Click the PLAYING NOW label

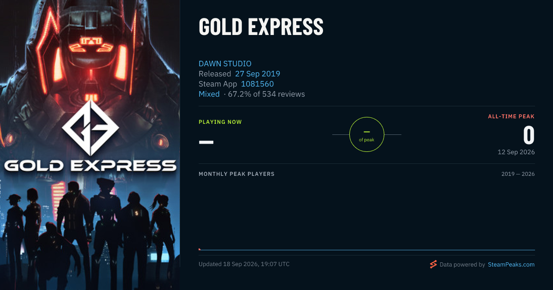click(x=220, y=122)
